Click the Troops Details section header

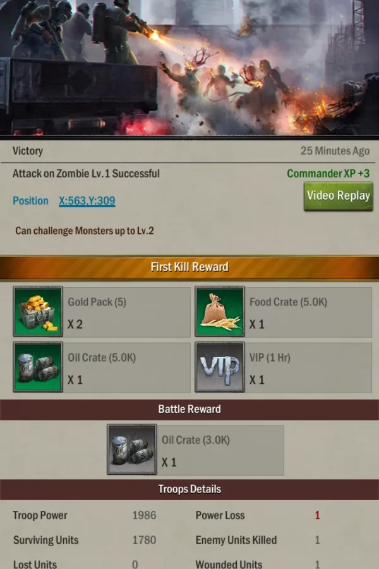click(189, 489)
